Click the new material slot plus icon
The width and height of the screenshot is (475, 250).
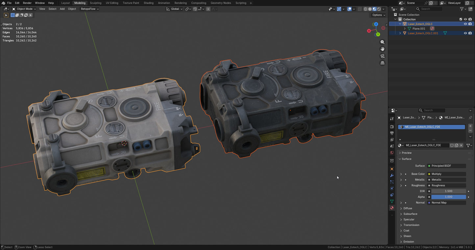pos(470,126)
